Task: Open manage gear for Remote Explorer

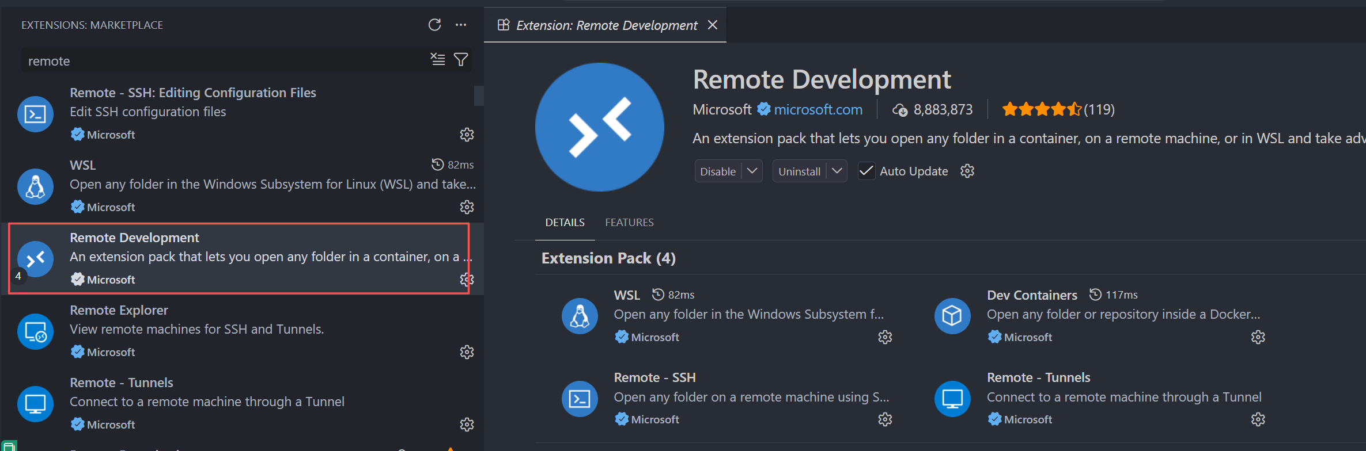Action: click(x=467, y=352)
